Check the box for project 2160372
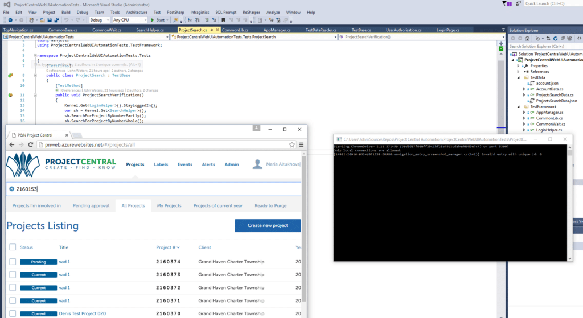This screenshot has width=583, height=318. [x=13, y=287]
